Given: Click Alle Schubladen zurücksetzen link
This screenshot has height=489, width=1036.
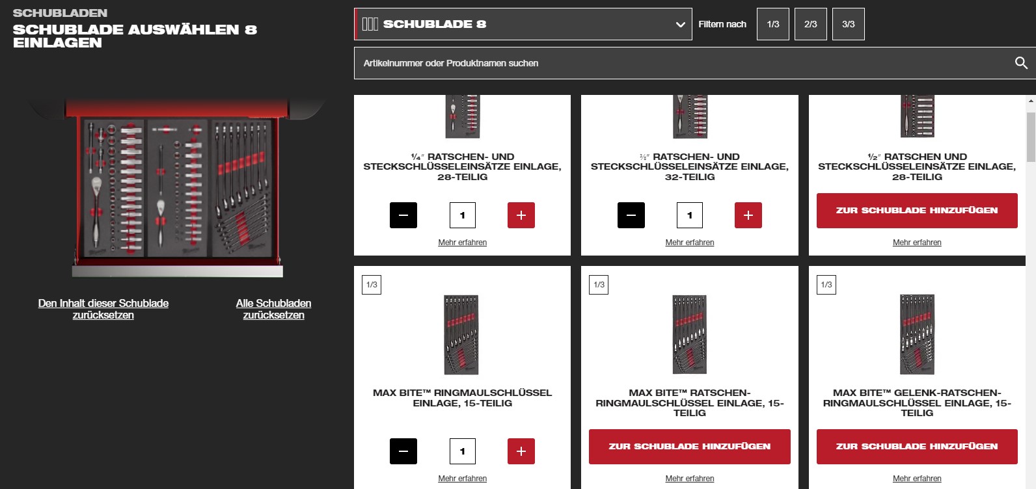Looking at the screenshot, I should (x=274, y=309).
